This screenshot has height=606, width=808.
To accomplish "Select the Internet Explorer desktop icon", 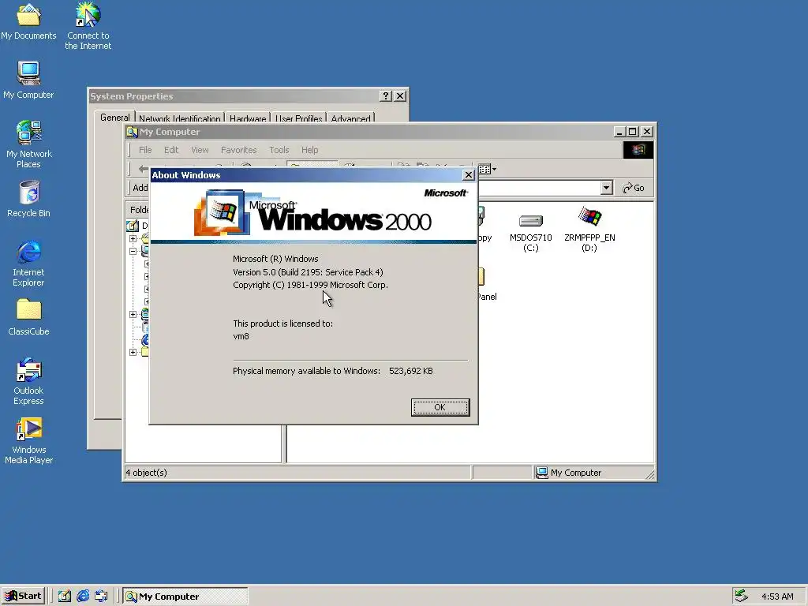I will (x=29, y=263).
